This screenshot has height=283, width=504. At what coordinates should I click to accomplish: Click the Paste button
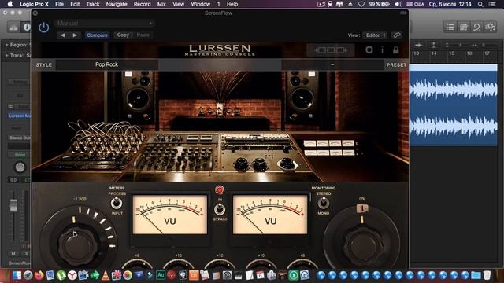tap(143, 35)
